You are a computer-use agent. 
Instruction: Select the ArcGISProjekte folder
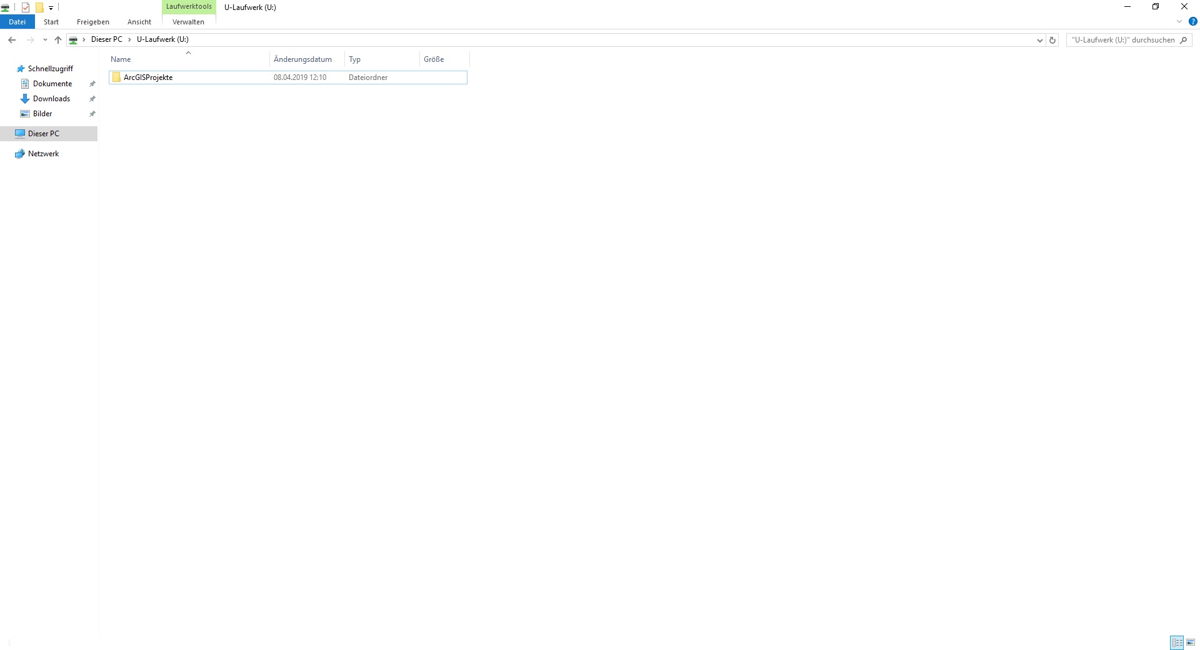point(148,77)
